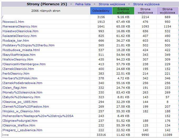This screenshot has height=139, width=179.
Task: Open the /KsiestwoOlesnickie.htm link
Action: [x=20, y=31]
